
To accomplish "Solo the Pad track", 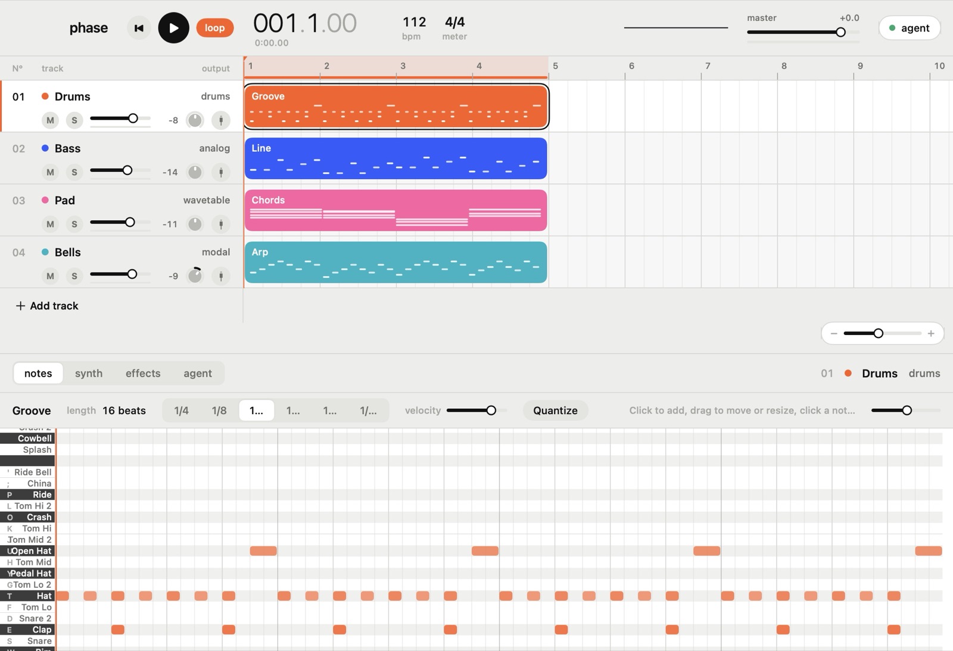I will tap(74, 224).
